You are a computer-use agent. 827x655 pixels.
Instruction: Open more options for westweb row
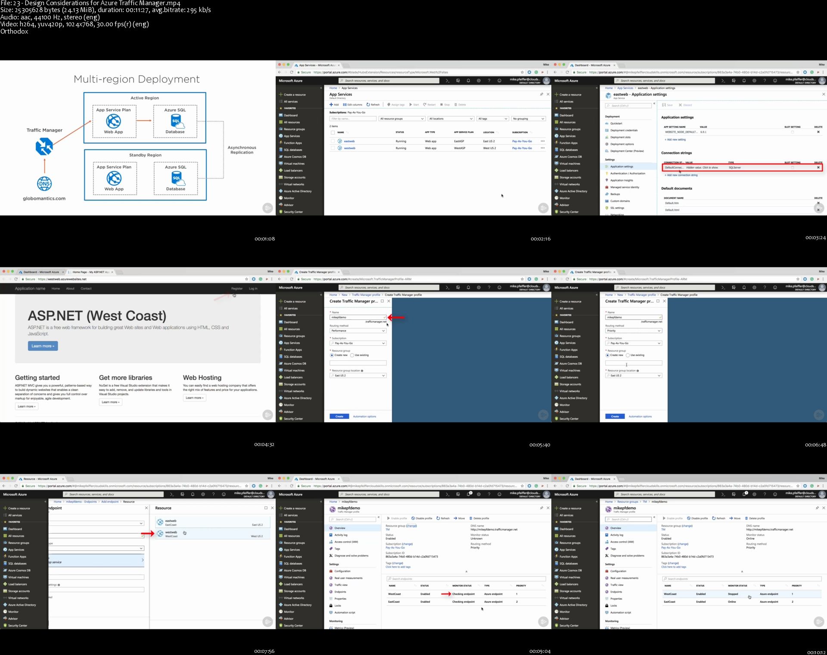tap(543, 148)
